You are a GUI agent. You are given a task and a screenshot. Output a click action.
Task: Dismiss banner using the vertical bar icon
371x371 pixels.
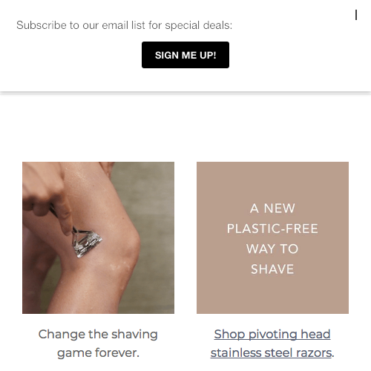[356, 15]
